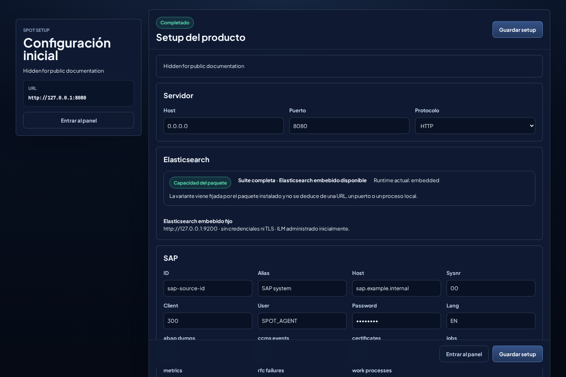This screenshot has height=377, width=566.
Task: Click the Puerto field showing 8080
Action: click(349, 126)
